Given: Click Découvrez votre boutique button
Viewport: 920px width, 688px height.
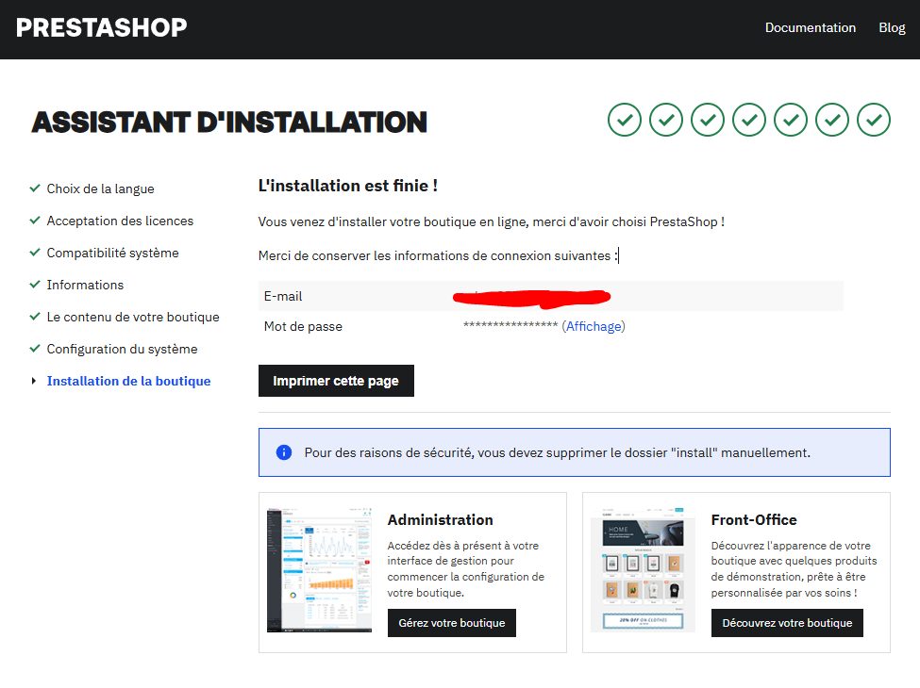Looking at the screenshot, I should (x=787, y=623).
